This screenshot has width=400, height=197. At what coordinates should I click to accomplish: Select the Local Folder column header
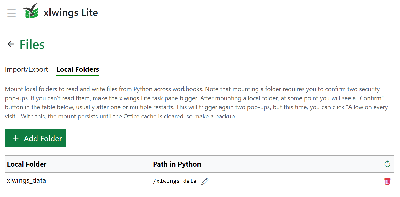(27, 164)
